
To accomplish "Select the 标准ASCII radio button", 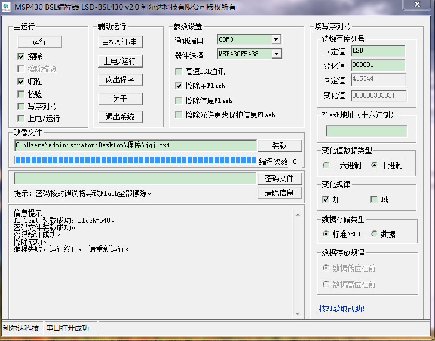I will coord(326,234).
